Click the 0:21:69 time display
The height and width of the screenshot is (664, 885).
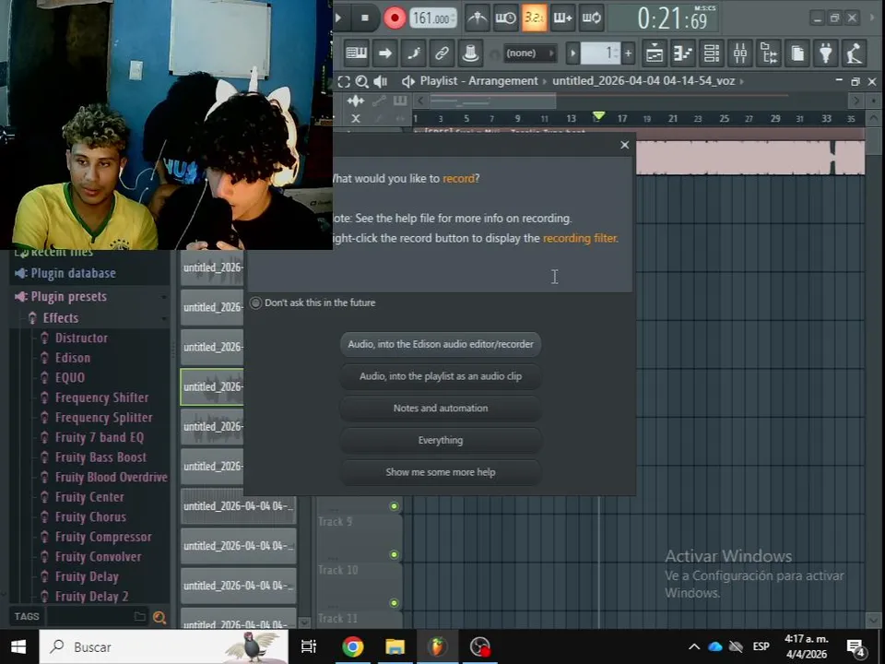(672, 19)
